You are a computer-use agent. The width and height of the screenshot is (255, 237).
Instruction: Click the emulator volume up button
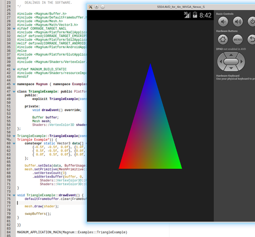click(x=238, y=22)
